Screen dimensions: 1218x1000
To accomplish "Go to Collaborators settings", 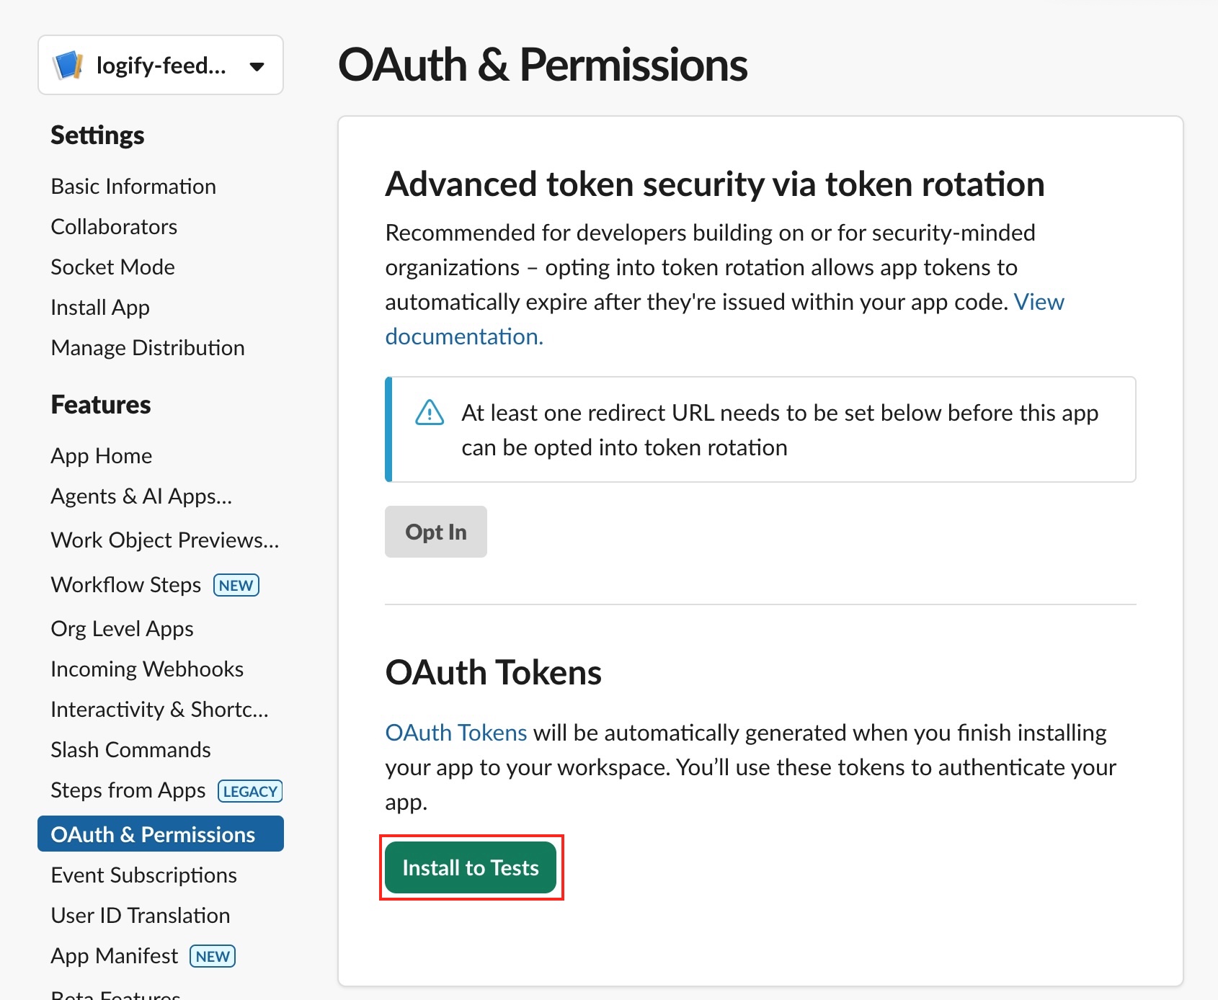I will [114, 227].
